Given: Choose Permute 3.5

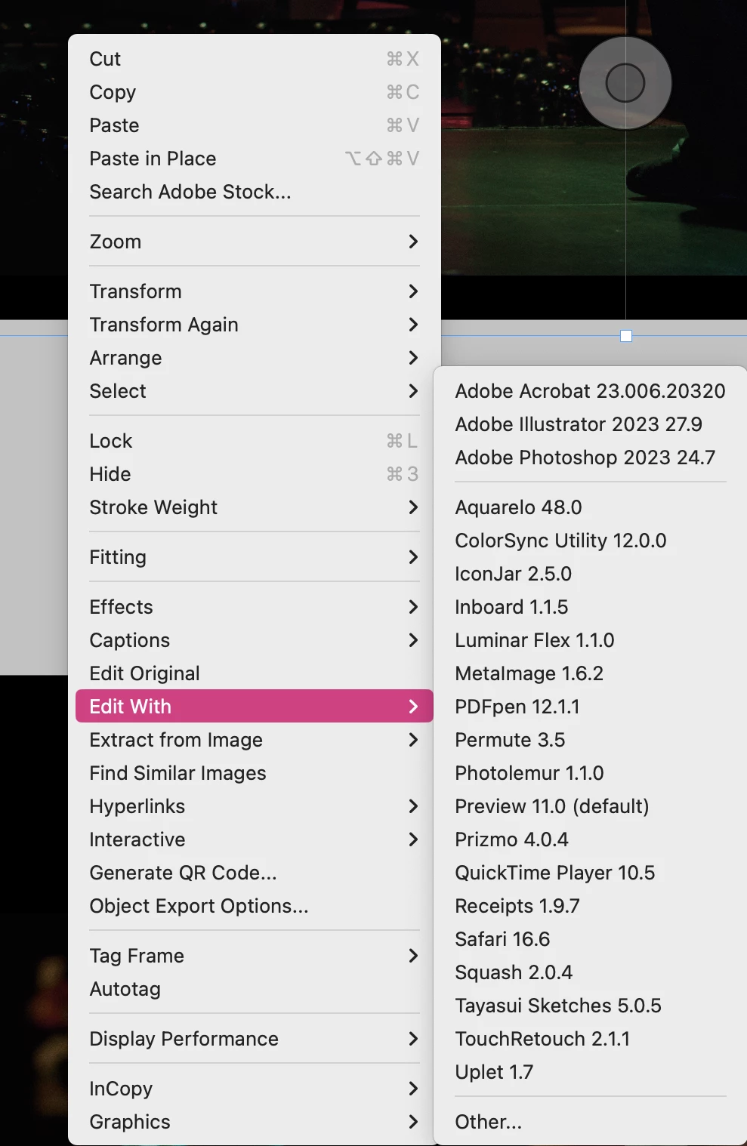Looking at the screenshot, I should pos(591,740).
